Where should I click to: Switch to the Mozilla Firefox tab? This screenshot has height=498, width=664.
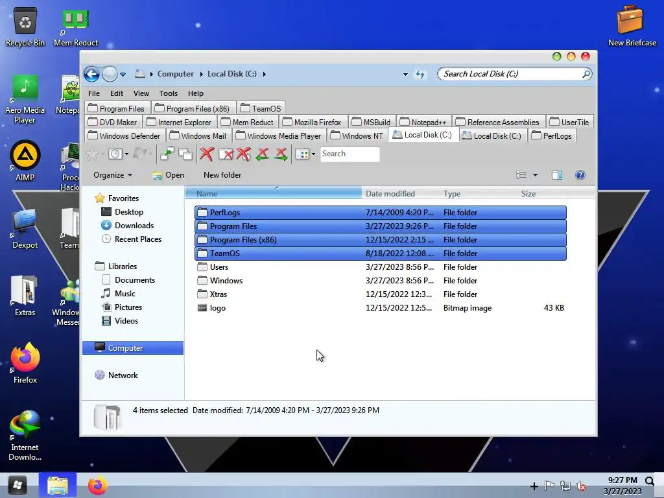(x=313, y=122)
